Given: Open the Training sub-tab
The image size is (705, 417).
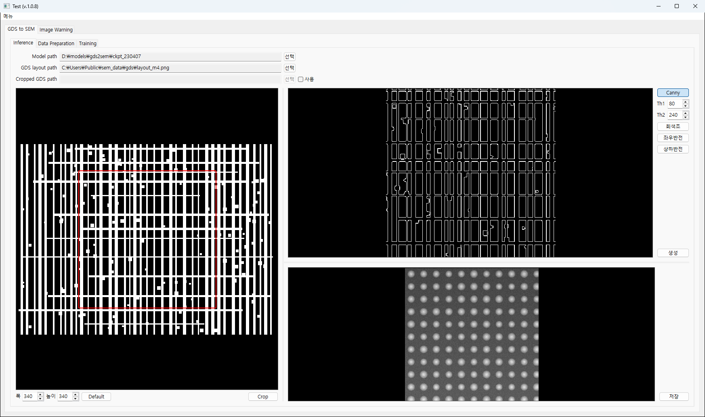Looking at the screenshot, I should (88, 44).
